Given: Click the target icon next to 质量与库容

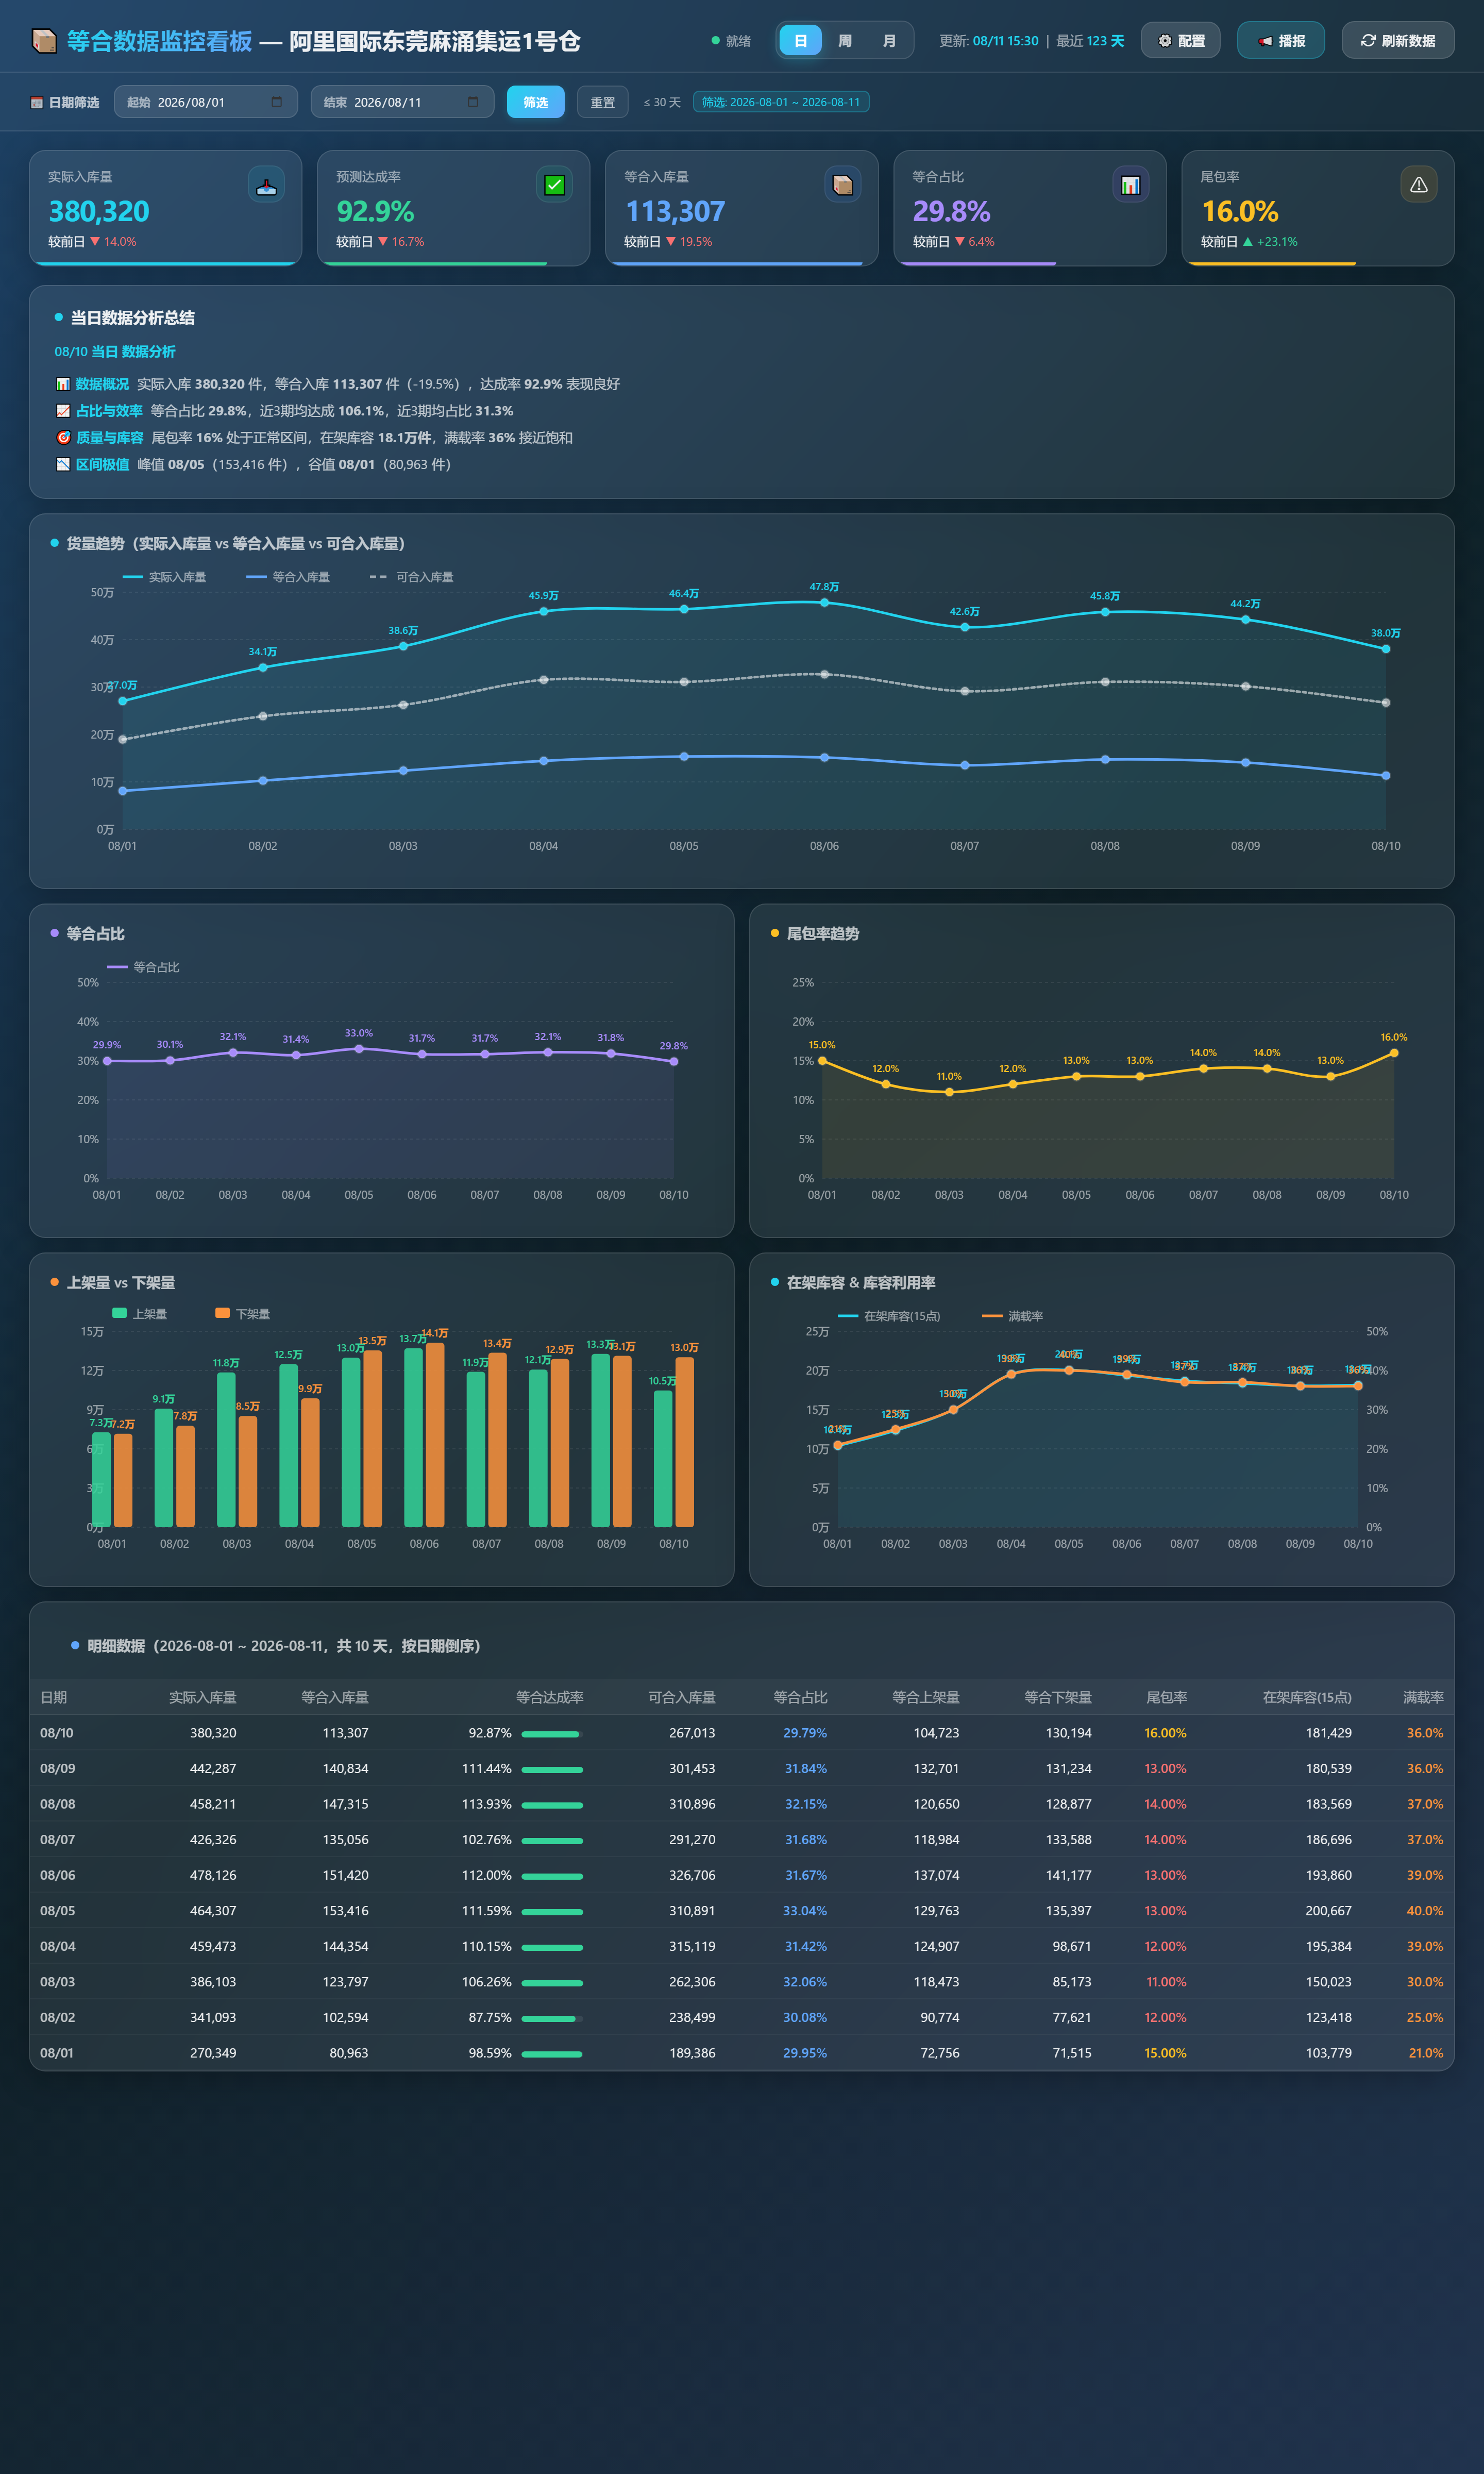Looking at the screenshot, I should (x=63, y=438).
